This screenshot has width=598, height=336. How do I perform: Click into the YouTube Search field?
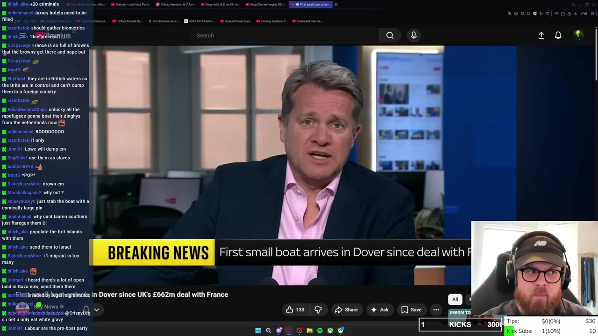click(x=285, y=35)
